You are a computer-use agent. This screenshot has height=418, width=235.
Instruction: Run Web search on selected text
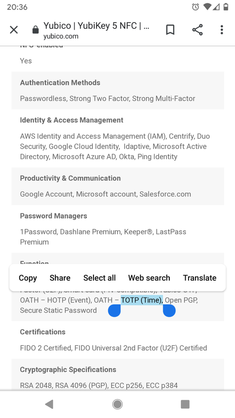click(149, 278)
